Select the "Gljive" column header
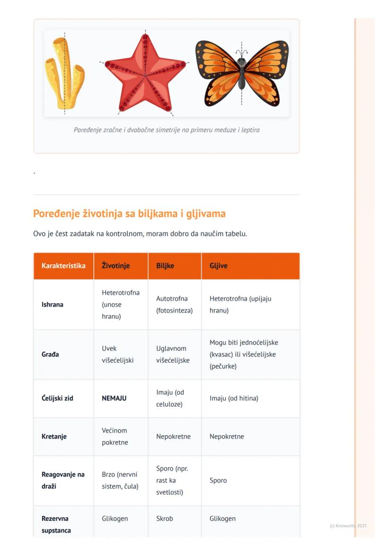This screenshot has height=555, width=392. tap(219, 266)
